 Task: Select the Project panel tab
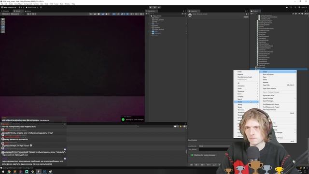(x=255, y=11)
